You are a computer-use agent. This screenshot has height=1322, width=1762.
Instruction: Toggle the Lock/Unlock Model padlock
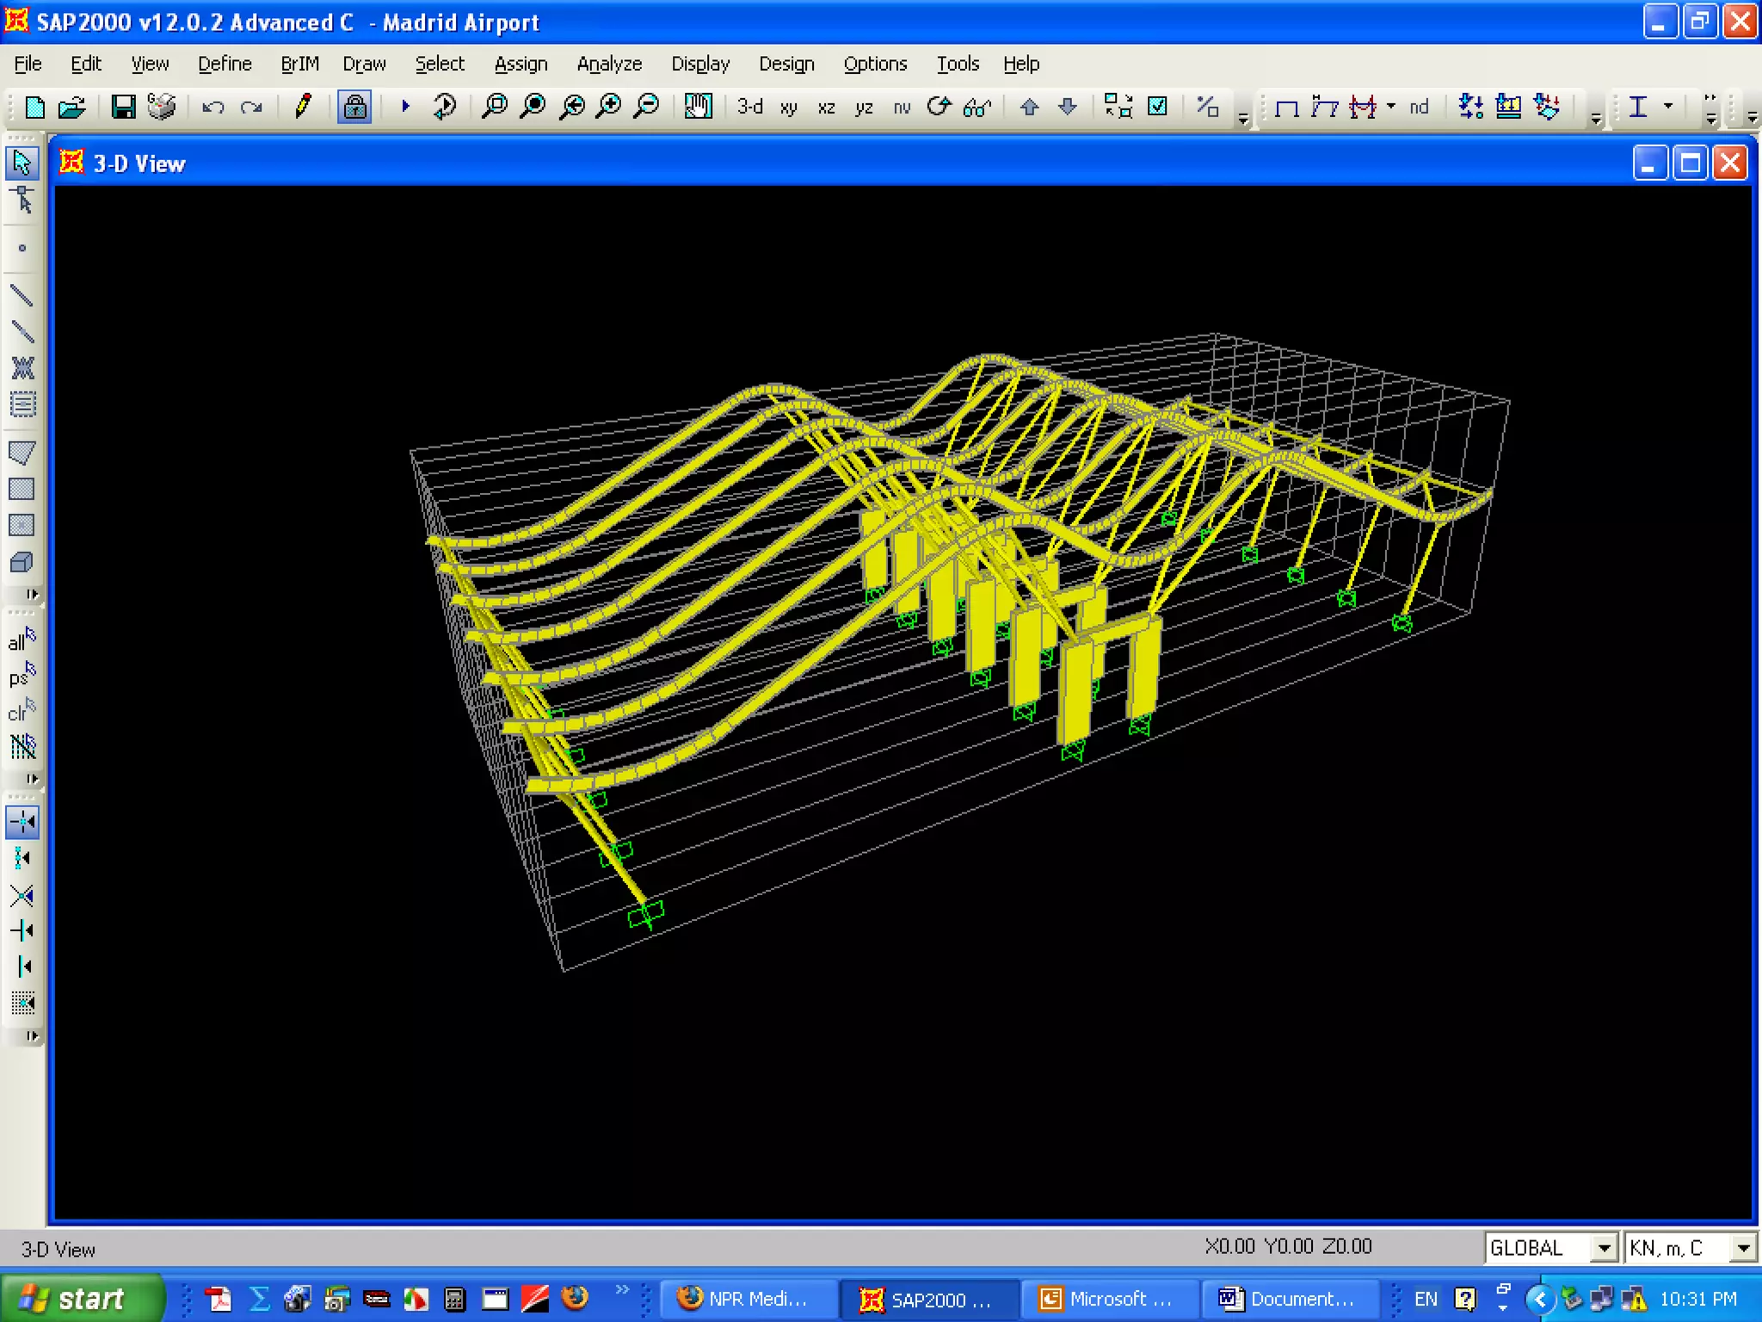point(354,107)
